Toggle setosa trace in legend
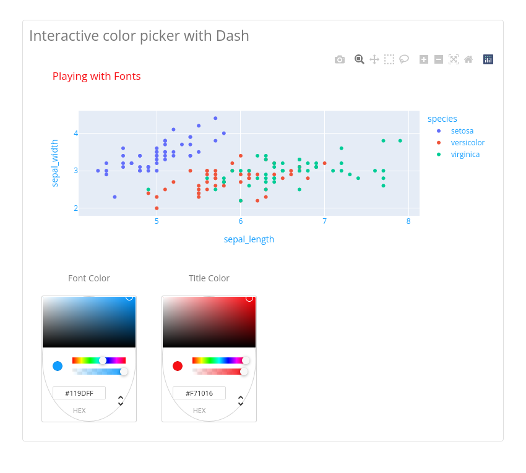The height and width of the screenshot is (473, 526). tap(462, 130)
